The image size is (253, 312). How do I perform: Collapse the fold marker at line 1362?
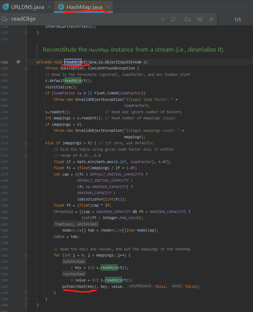pyautogui.click(x=26, y=68)
